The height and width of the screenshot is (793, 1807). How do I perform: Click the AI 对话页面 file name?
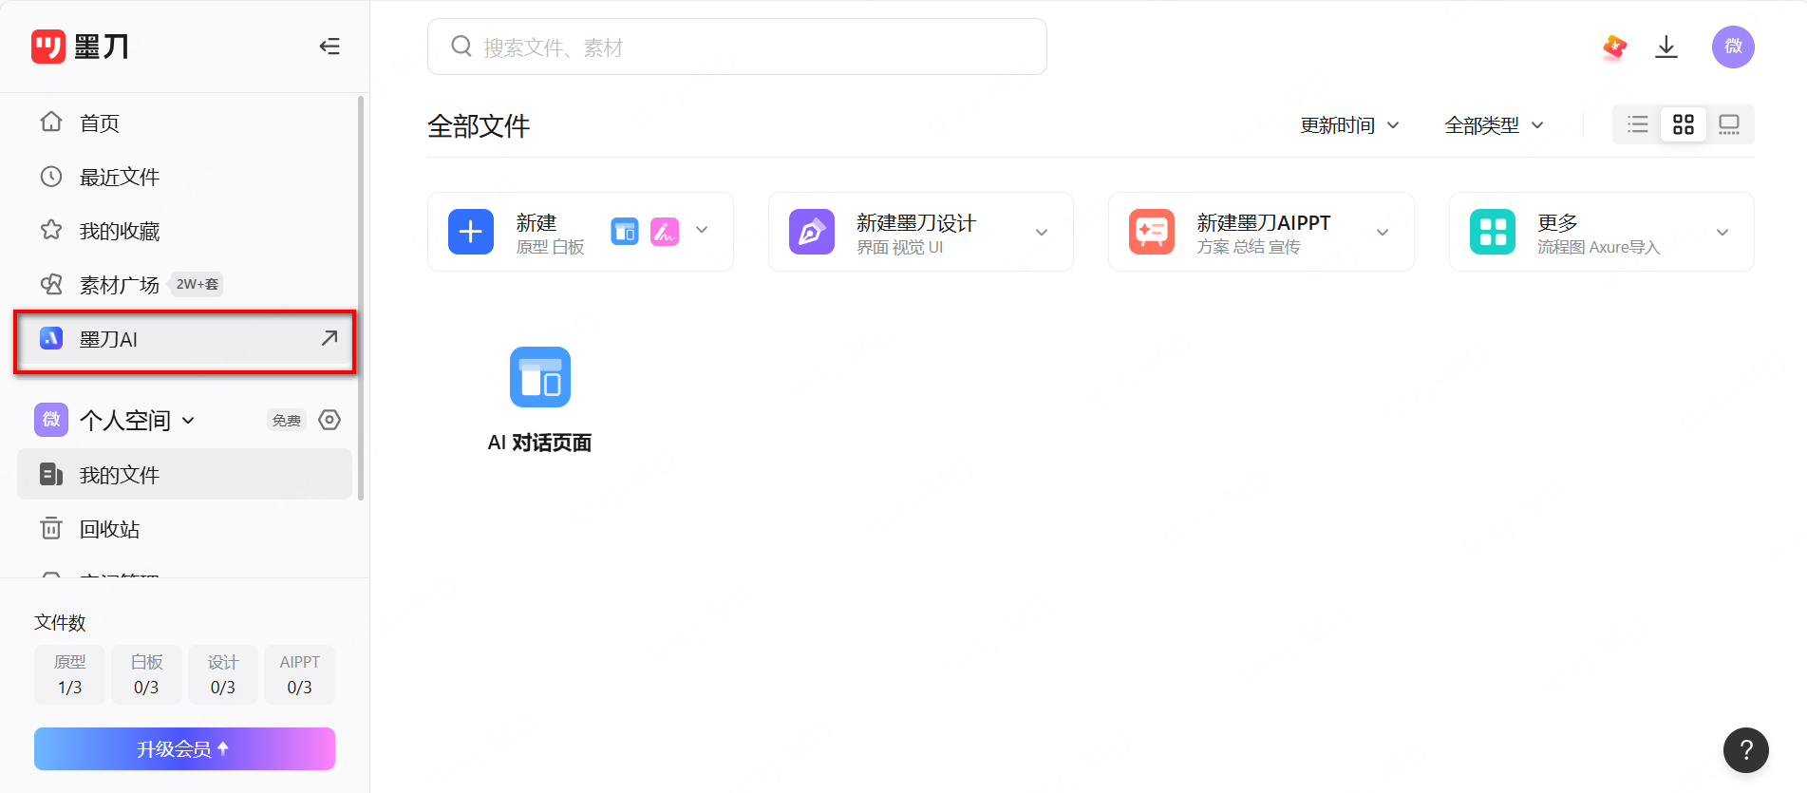tap(539, 443)
